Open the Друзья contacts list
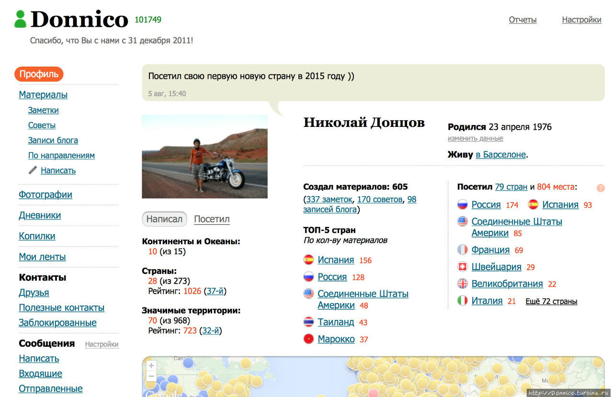The image size is (613, 397). tap(34, 293)
